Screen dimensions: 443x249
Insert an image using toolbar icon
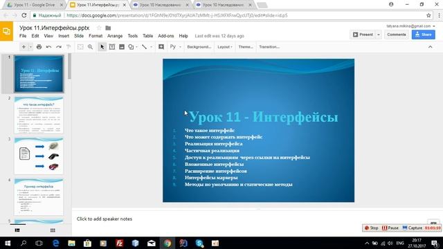click(122, 47)
